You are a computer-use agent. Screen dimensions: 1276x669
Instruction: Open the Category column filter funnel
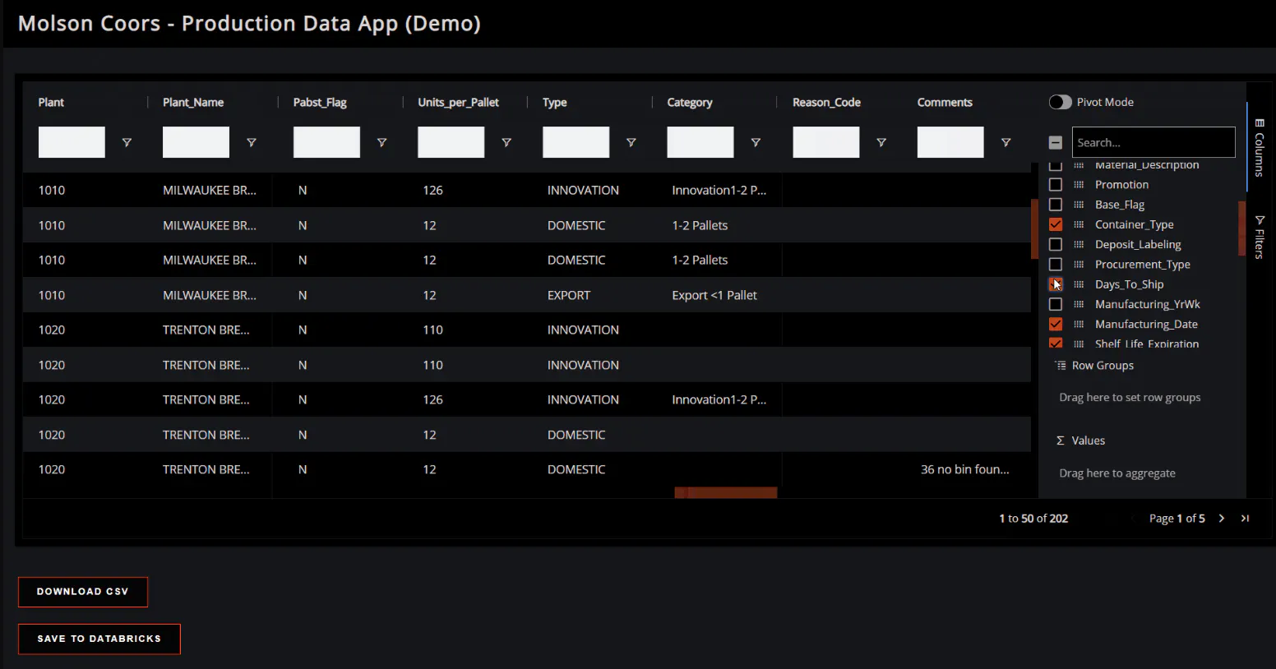[x=756, y=142]
